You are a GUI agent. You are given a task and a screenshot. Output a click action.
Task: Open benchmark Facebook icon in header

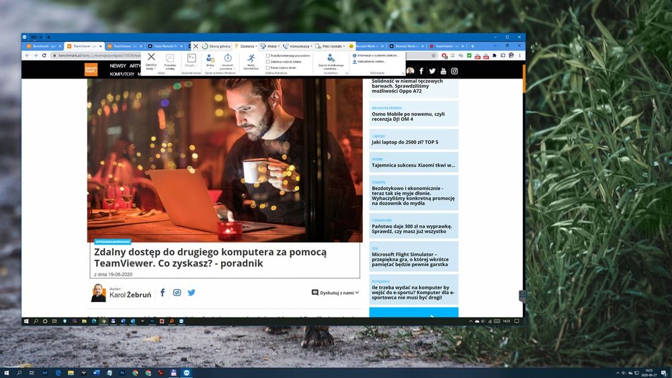pos(421,71)
